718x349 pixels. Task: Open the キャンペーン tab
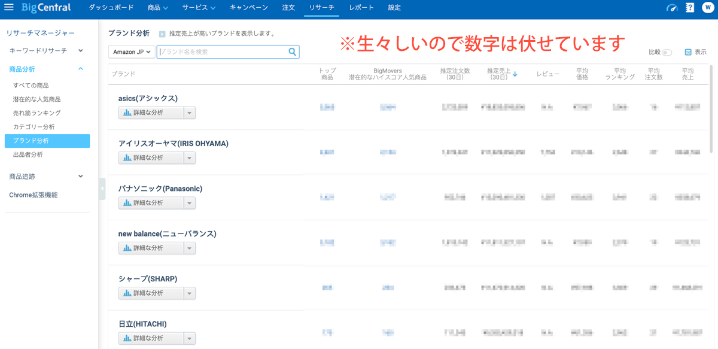point(249,8)
